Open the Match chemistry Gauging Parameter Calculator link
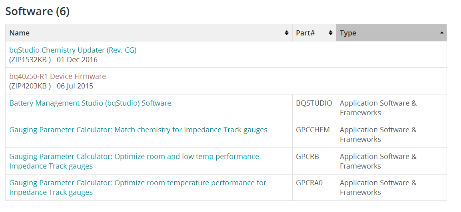This screenshot has width=461, height=212. [x=138, y=130]
